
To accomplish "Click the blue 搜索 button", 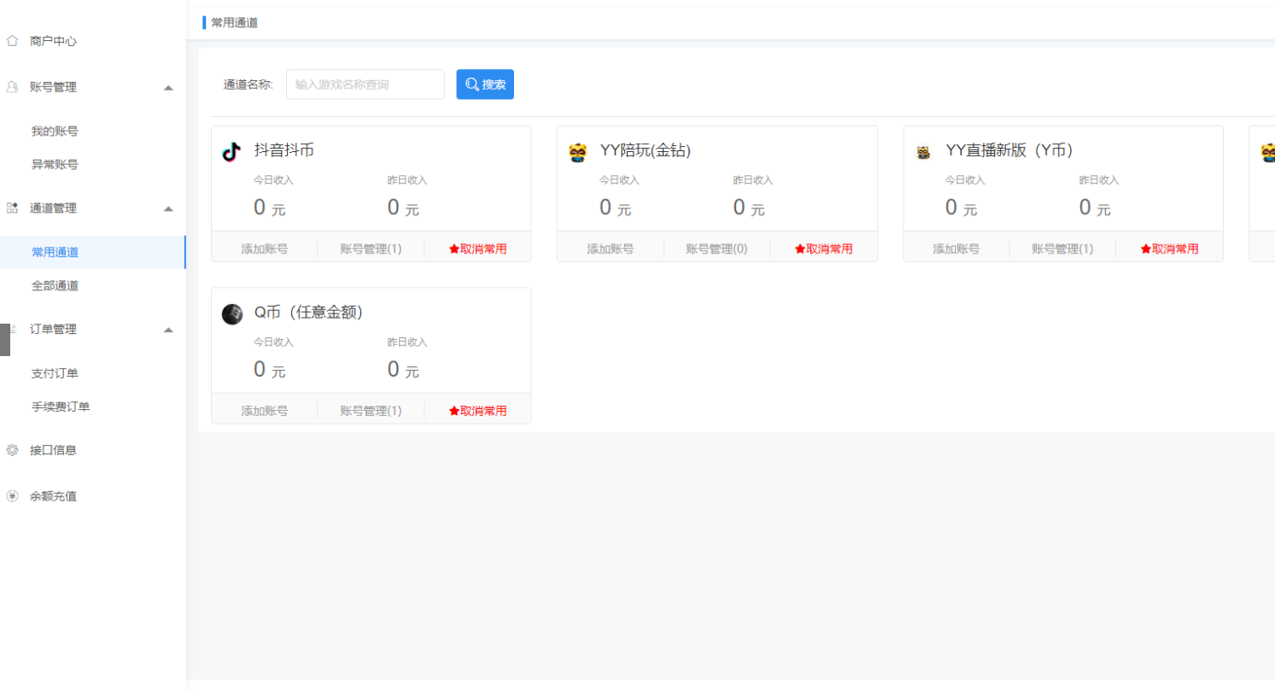I will [485, 85].
